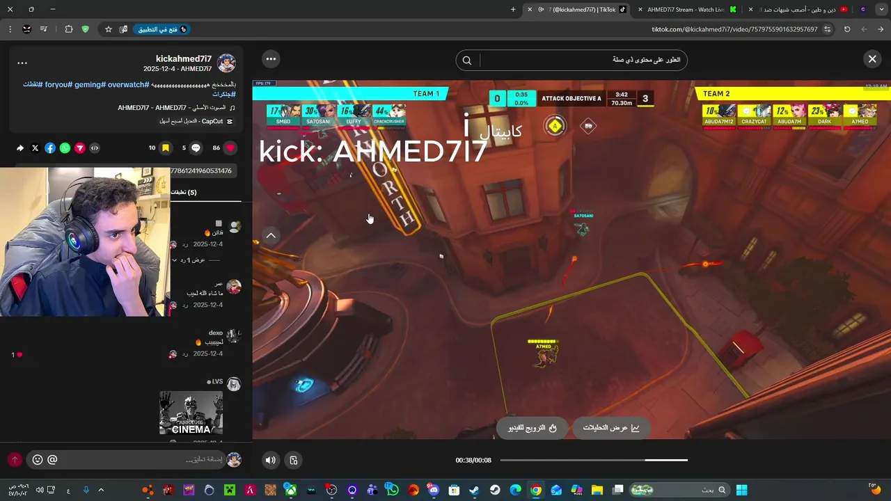Like the dexo comment heart
Image resolution: width=891 pixels, height=501 pixels.
(19, 355)
